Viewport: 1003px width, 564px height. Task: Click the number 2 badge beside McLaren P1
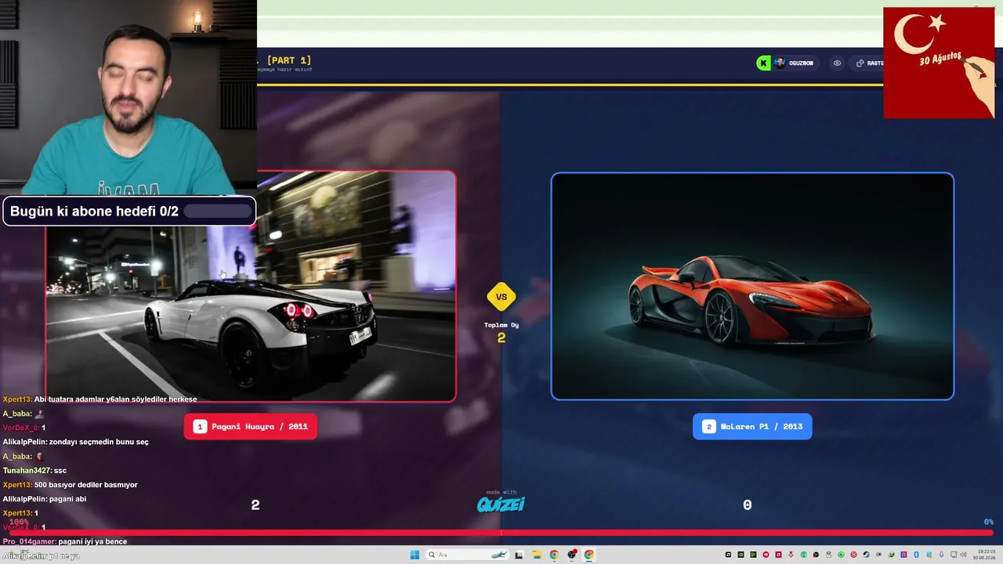click(709, 426)
